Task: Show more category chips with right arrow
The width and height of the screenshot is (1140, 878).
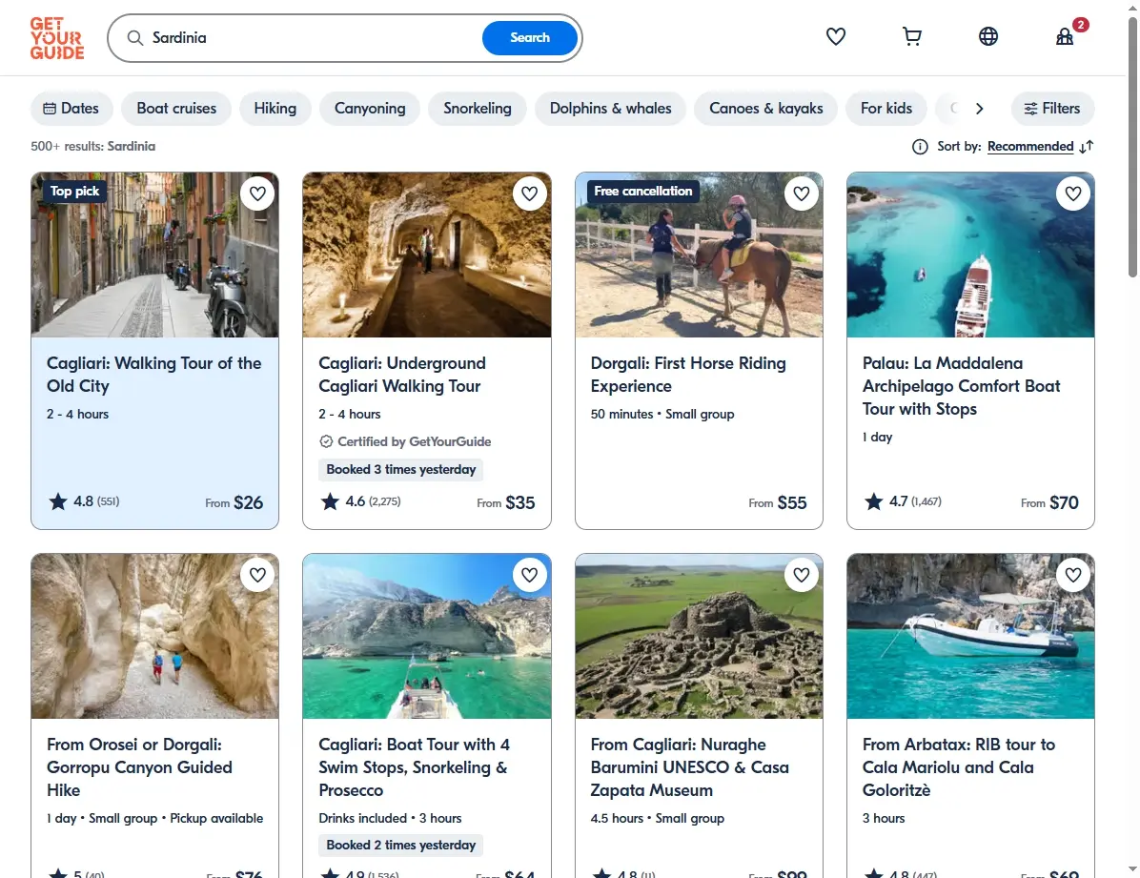Action: 979,109
